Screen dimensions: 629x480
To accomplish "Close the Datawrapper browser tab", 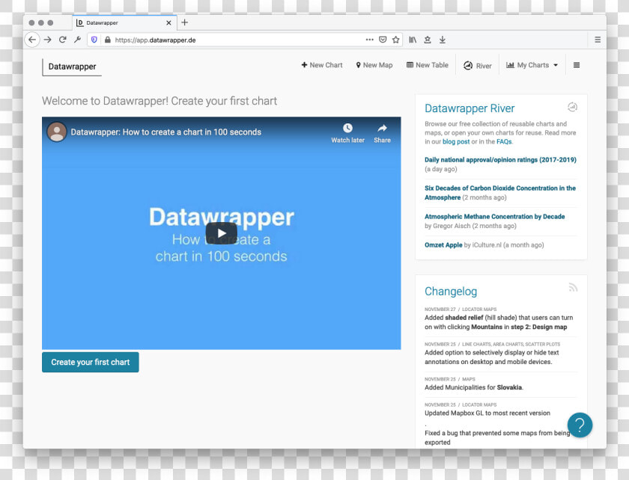I will point(169,23).
